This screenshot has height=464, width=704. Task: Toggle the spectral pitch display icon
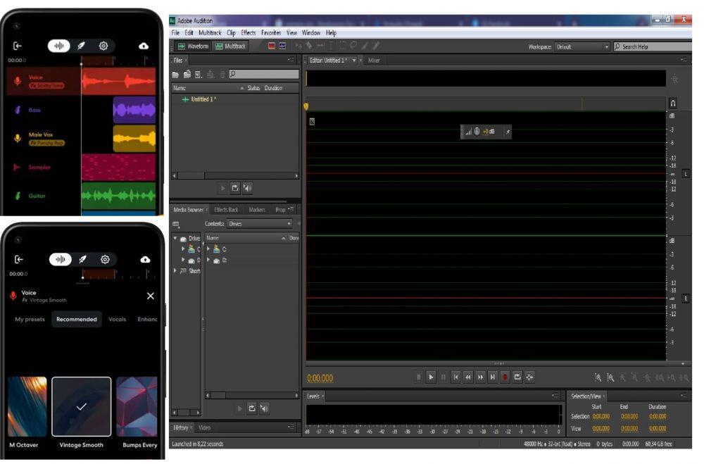[282, 46]
